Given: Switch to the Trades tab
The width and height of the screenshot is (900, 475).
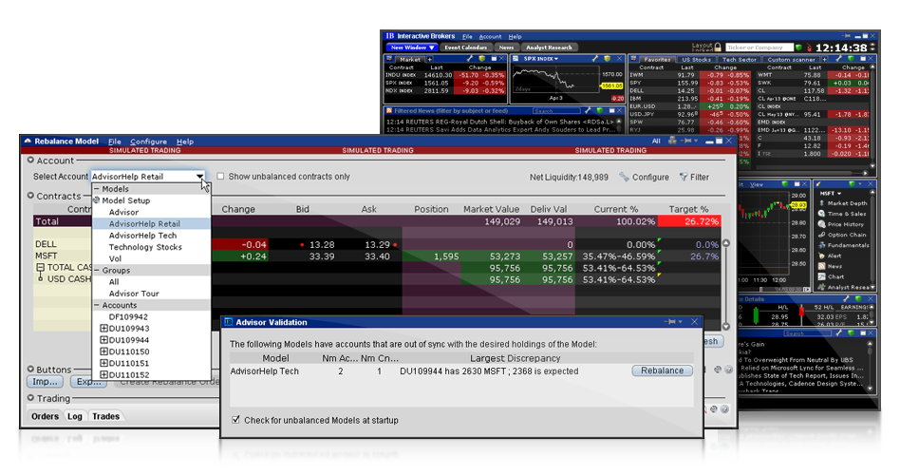Looking at the screenshot, I should (x=105, y=416).
